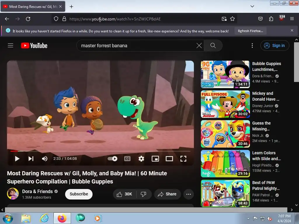Image resolution: width=299 pixels, height=224 pixels.
Task: Click the vertical page scrollbar thumb
Action: 296,62
